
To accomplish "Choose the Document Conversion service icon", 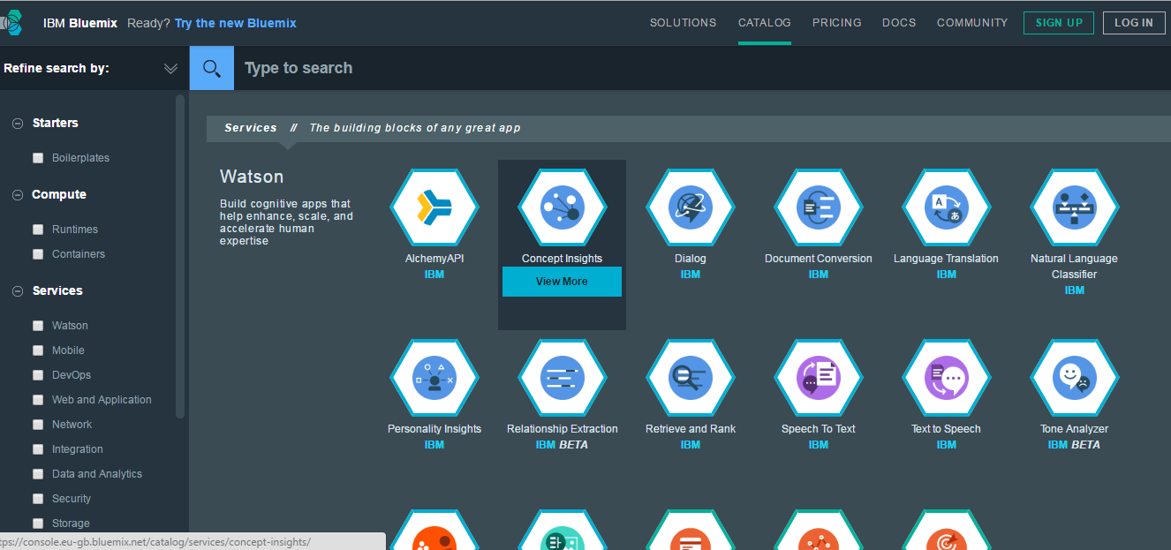I will click(819, 207).
